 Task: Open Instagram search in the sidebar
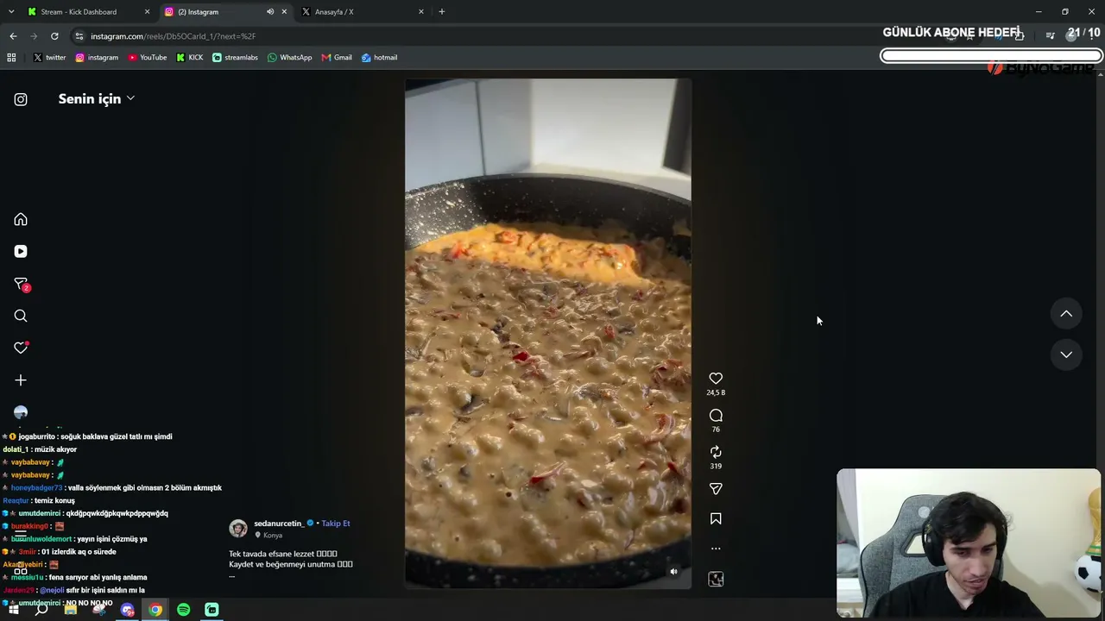point(21,316)
